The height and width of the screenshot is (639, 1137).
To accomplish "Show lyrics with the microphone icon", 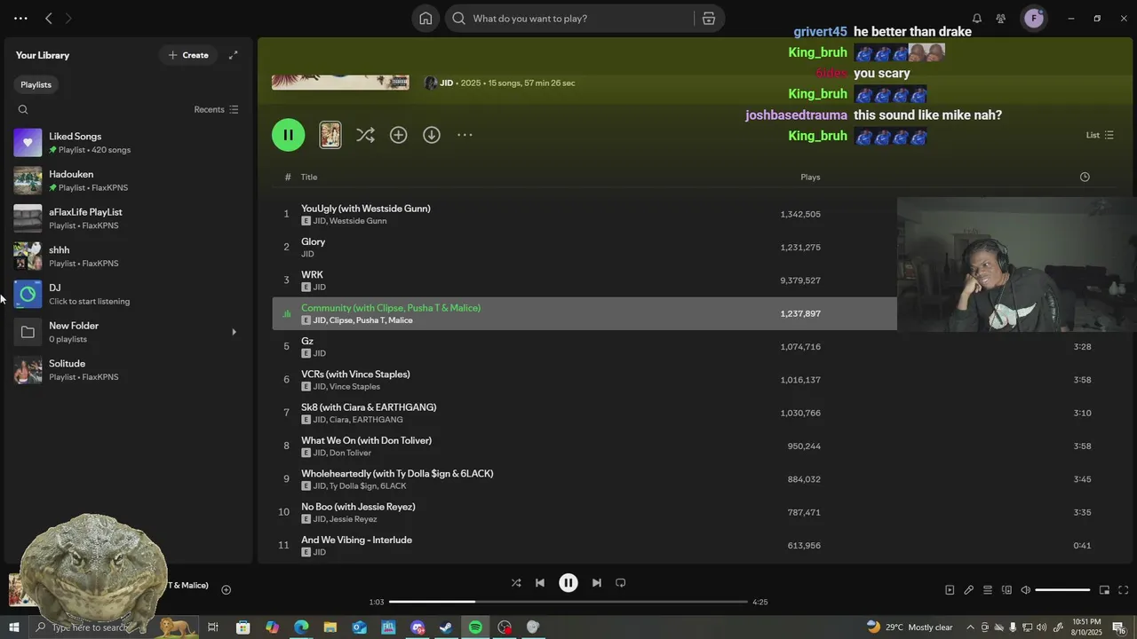I will tap(969, 590).
